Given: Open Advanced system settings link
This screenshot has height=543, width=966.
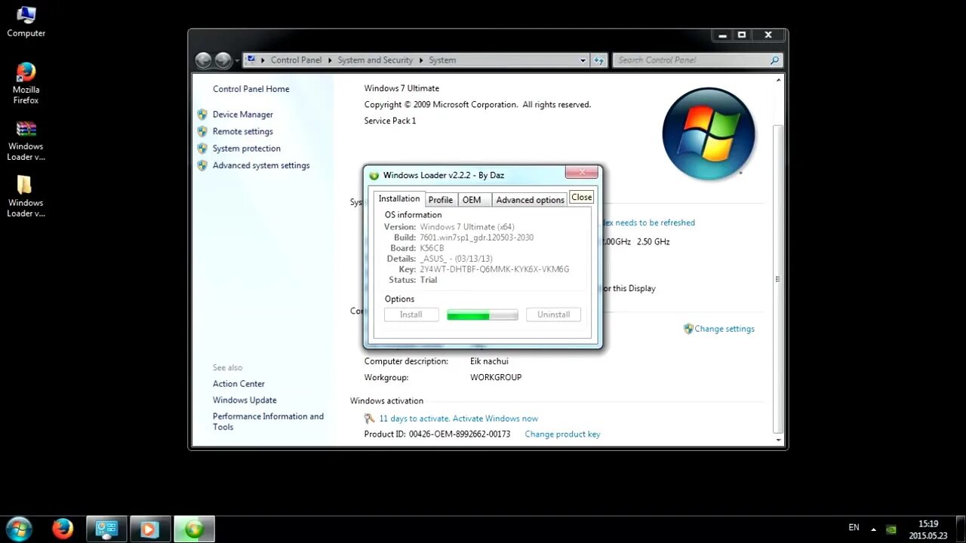Looking at the screenshot, I should [261, 165].
